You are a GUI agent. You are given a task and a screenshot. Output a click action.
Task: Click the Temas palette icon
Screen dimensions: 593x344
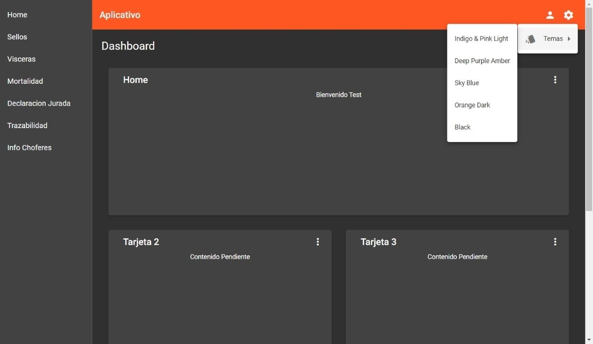[531, 39]
